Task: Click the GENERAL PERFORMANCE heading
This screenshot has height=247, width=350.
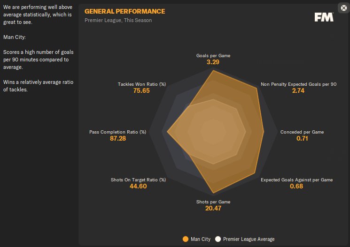Action: pyautogui.click(x=124, y=11)
